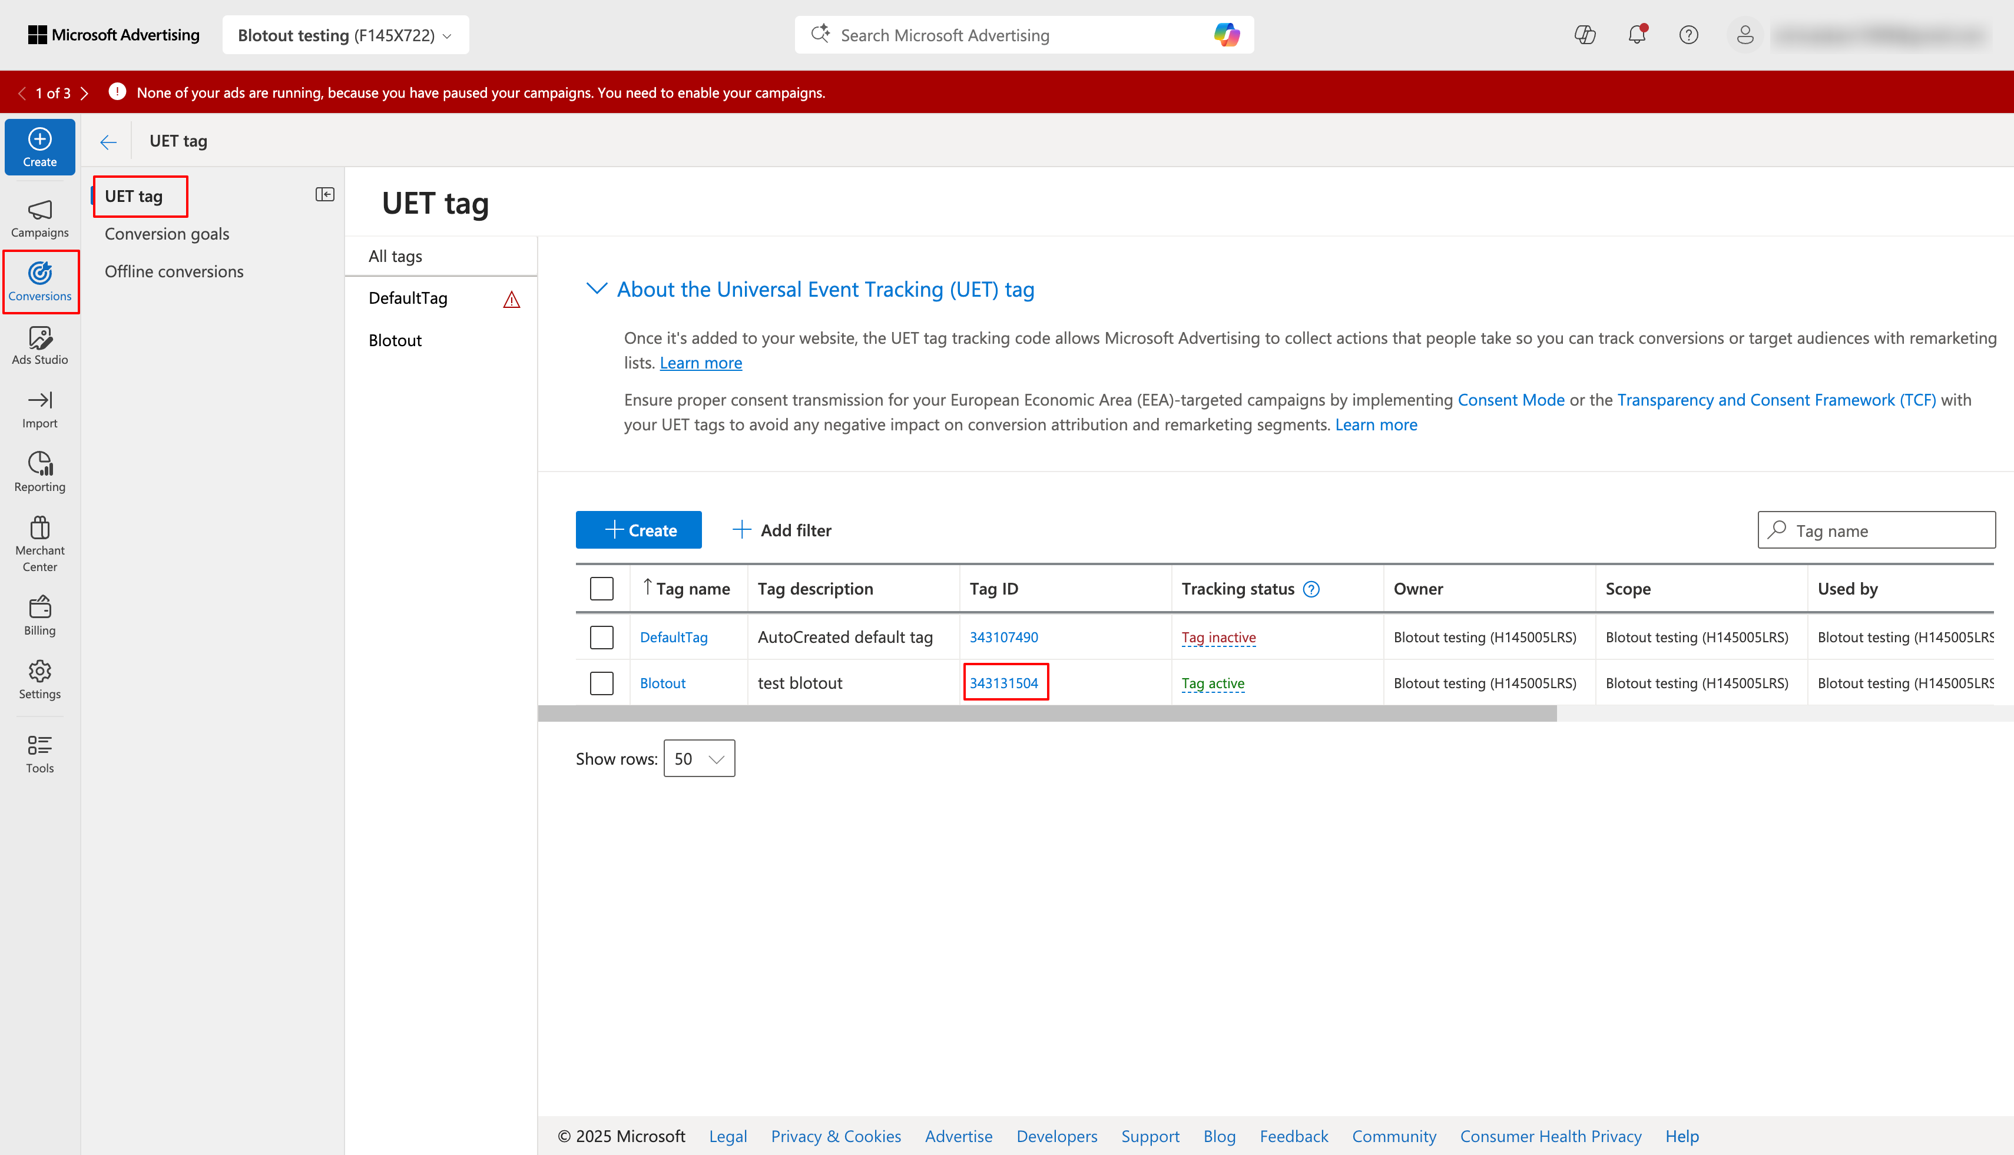This screenshot has width=2014, height=1155.
Task: Check the Blotout row checkbox
Action: tap(601, 683)
